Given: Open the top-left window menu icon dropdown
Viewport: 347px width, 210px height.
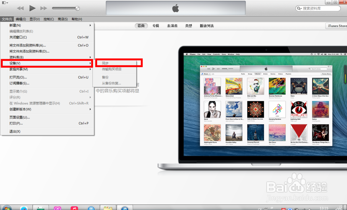Looking at the screenshot, I should tap(5, 3).
